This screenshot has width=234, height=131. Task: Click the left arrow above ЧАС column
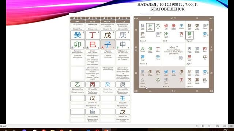pos(74,18)
